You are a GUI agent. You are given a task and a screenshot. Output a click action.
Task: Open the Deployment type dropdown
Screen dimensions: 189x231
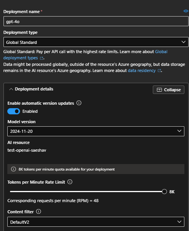tap(96, 42)
